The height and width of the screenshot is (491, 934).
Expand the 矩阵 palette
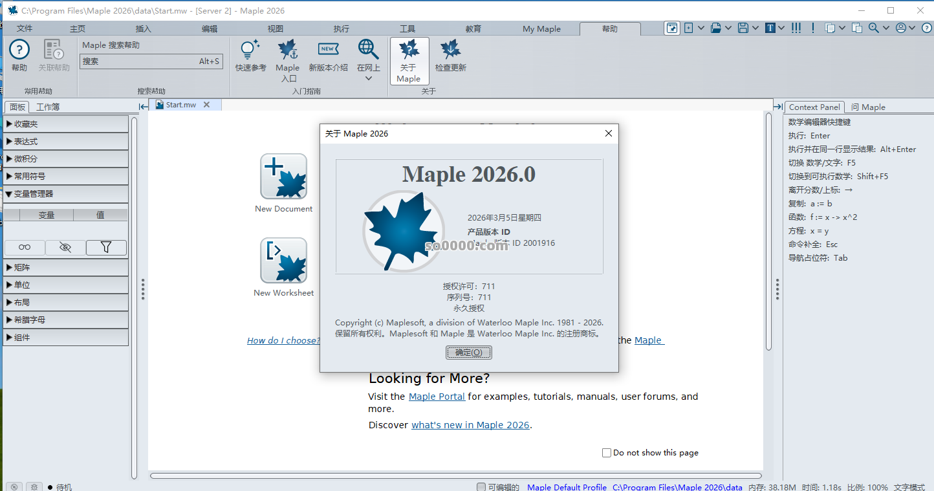[66, 267]
